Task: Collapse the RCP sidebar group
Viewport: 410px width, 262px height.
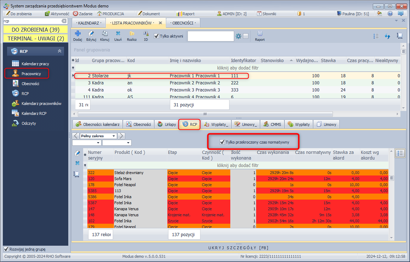Action: tap(59, 51)
